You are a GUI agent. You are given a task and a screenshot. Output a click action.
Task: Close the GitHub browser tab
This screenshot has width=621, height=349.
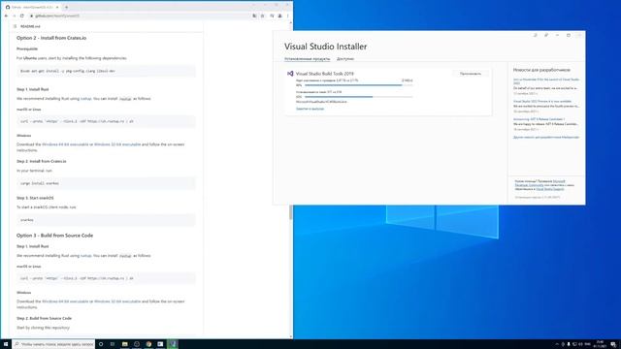tap(57, 7)
